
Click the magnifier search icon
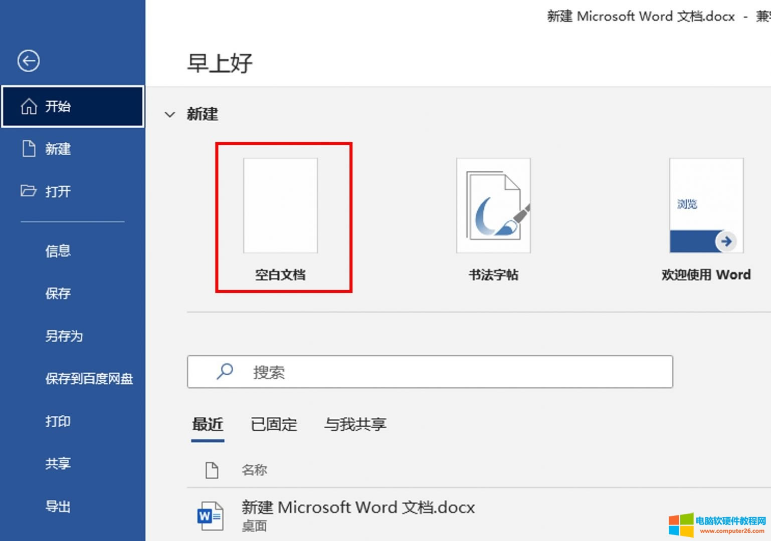coord(225,372)
